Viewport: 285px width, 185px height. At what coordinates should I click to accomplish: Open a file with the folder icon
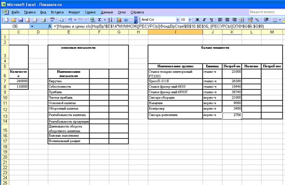[x=13, y=20]
